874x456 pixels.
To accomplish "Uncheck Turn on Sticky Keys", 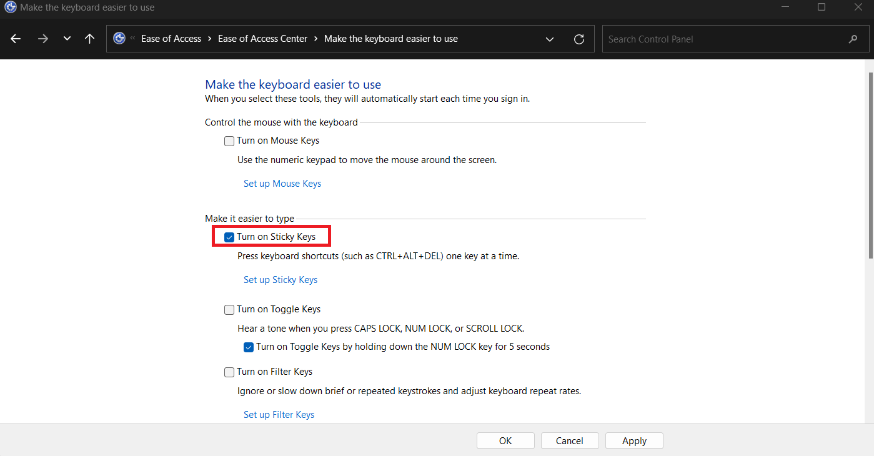I will click(229, 237).
